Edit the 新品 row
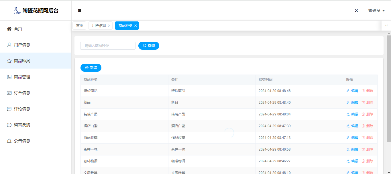 (x=352, y=102)
